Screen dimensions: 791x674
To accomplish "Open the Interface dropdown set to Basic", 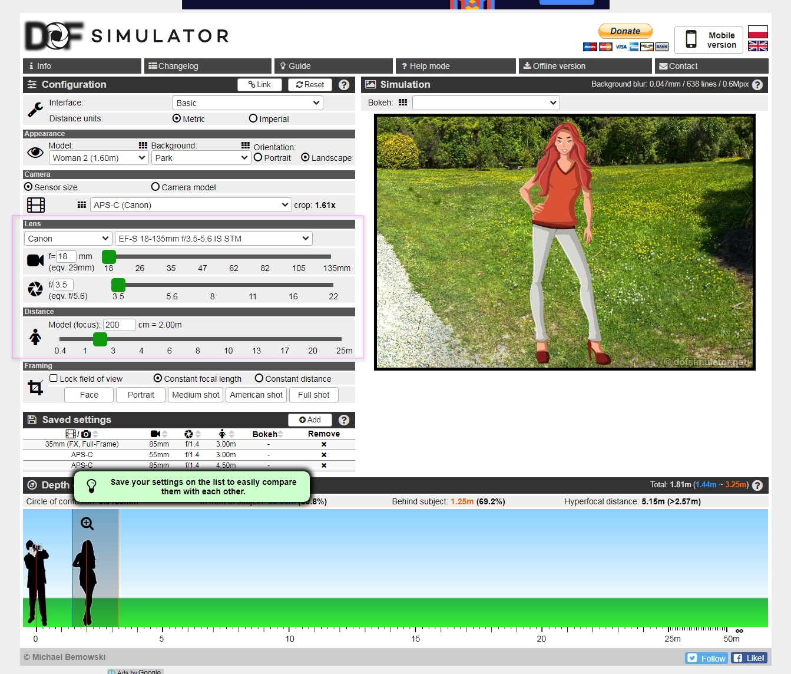I will pos(248,103).
